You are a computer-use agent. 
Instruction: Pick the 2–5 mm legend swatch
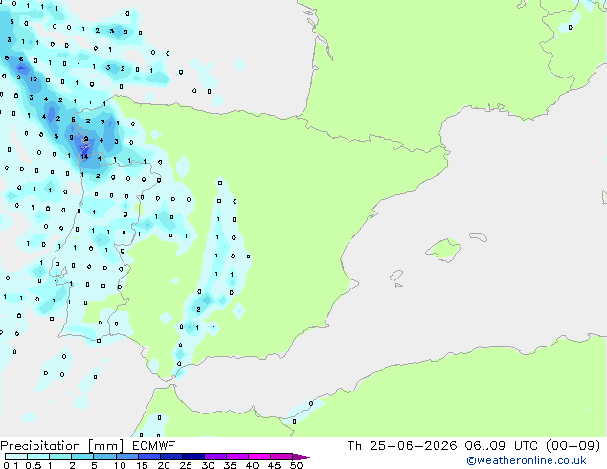[82, 457]
